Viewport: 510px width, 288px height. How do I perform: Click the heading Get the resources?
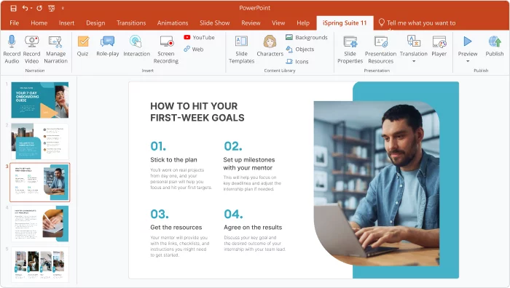pyautogui.click(x=176, y=228)
